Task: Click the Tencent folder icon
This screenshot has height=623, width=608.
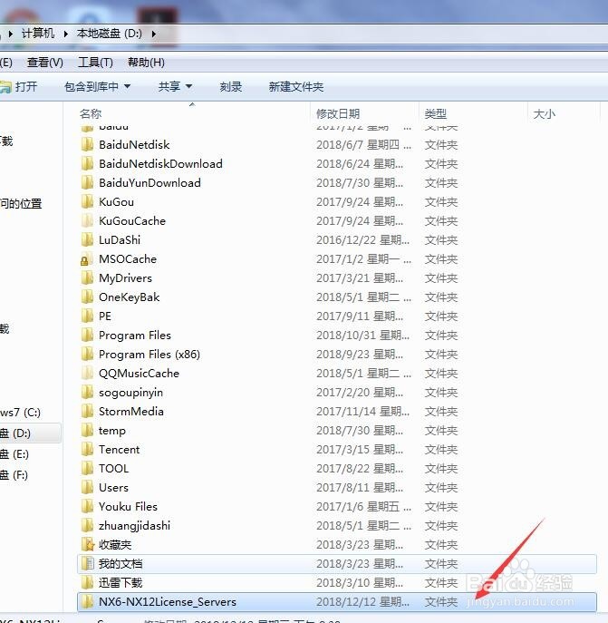Action: [x=87, y=450]
